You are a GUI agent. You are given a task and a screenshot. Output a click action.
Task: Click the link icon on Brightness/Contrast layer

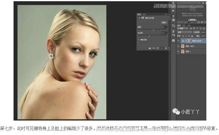(x=186, y=41)
